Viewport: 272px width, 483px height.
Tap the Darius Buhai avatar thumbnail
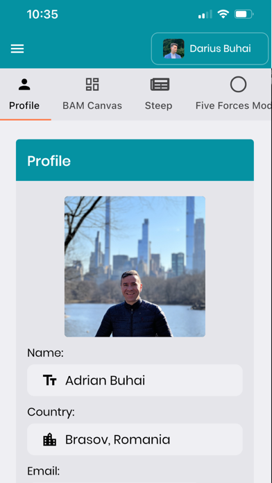coord(173,49)
